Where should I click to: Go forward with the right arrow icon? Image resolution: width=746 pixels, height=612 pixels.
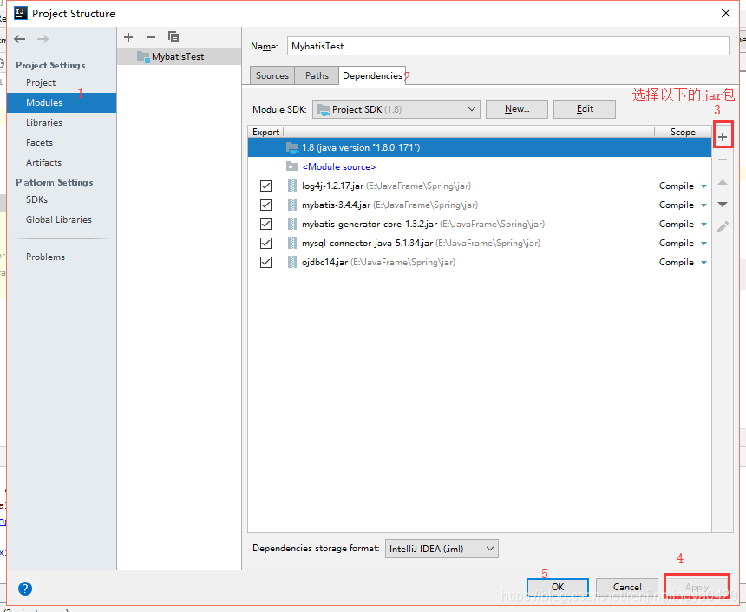coord(43,39)
